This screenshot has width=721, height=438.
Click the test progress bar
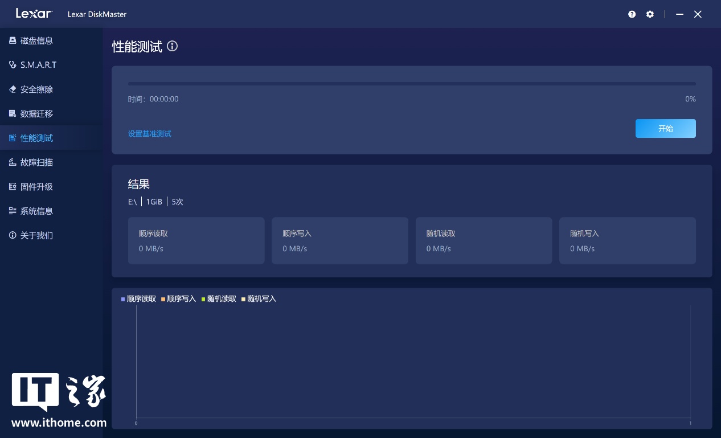click(411, 84)
